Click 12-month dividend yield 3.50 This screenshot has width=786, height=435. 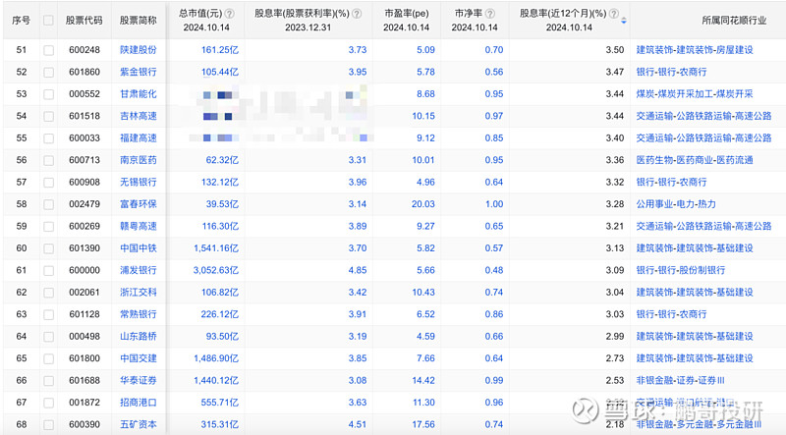point(615,50)
